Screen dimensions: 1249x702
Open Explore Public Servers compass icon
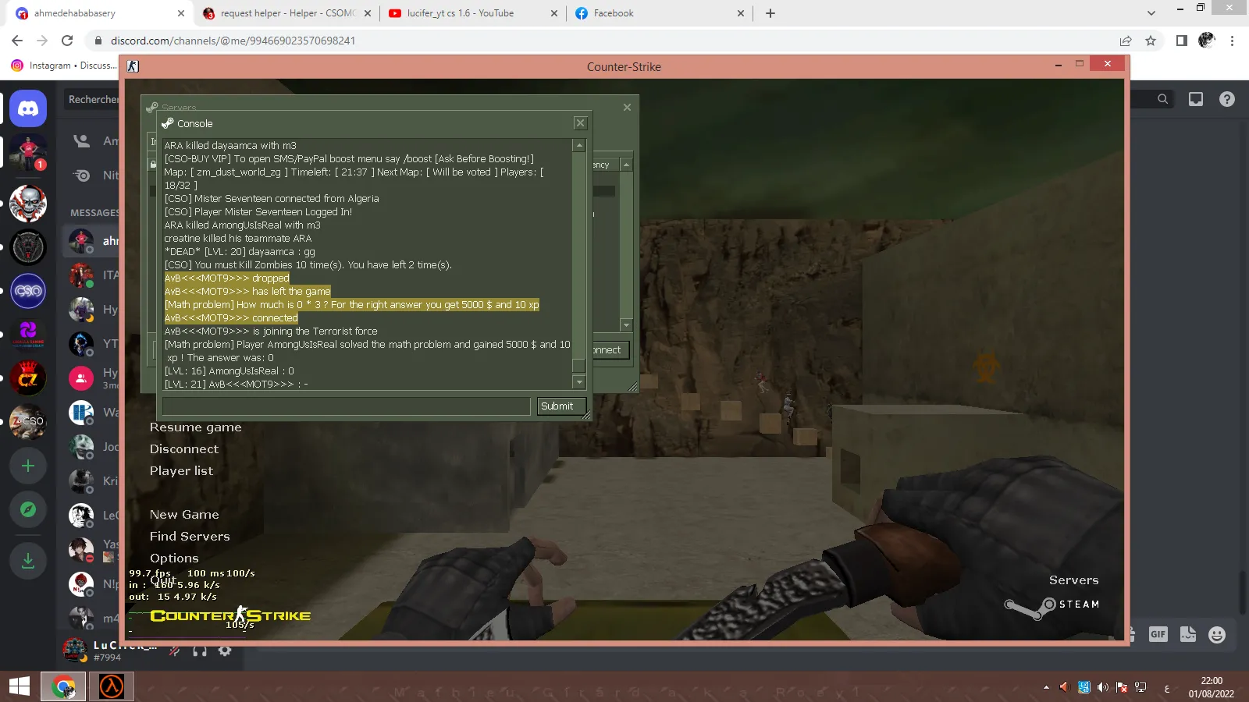pyautogui.click(x=28, y=509)
